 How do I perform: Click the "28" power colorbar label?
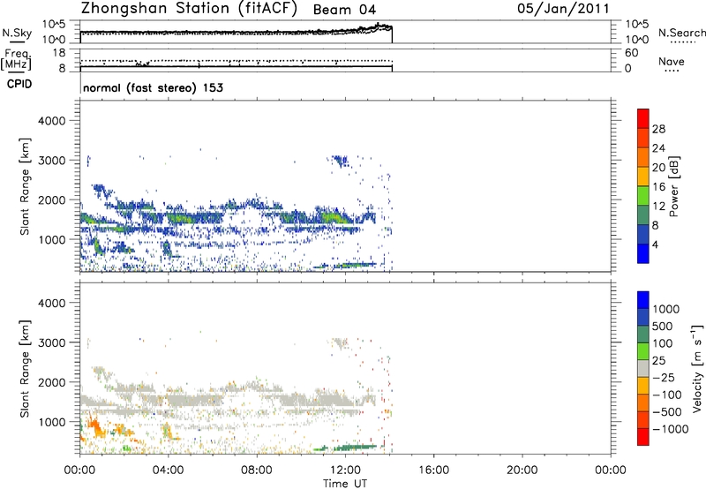658,129
